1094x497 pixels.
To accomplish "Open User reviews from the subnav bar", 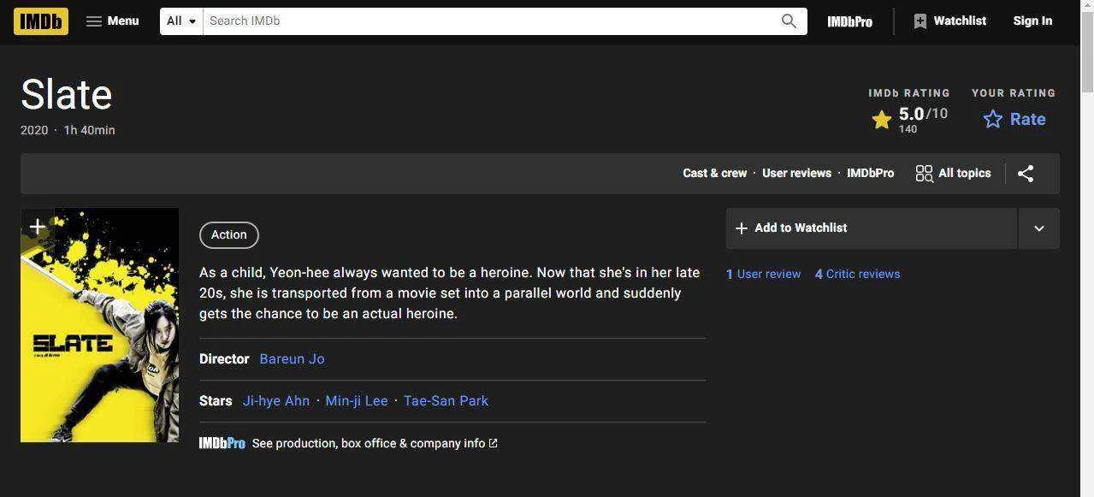I will (796, 173).
